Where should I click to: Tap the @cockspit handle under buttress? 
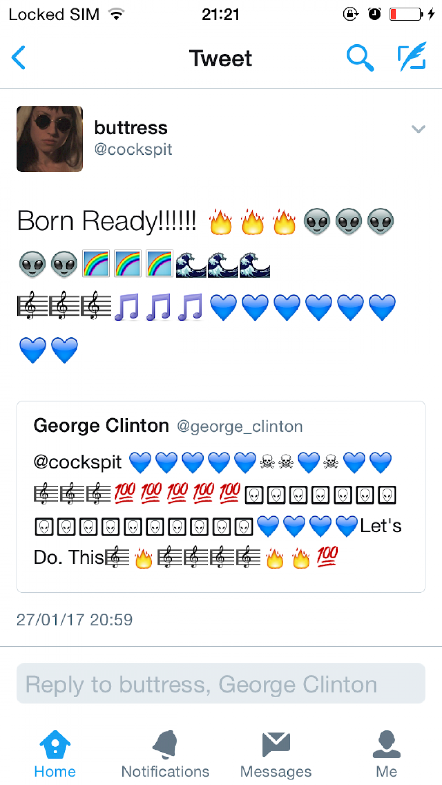click(x=133, y=149)
